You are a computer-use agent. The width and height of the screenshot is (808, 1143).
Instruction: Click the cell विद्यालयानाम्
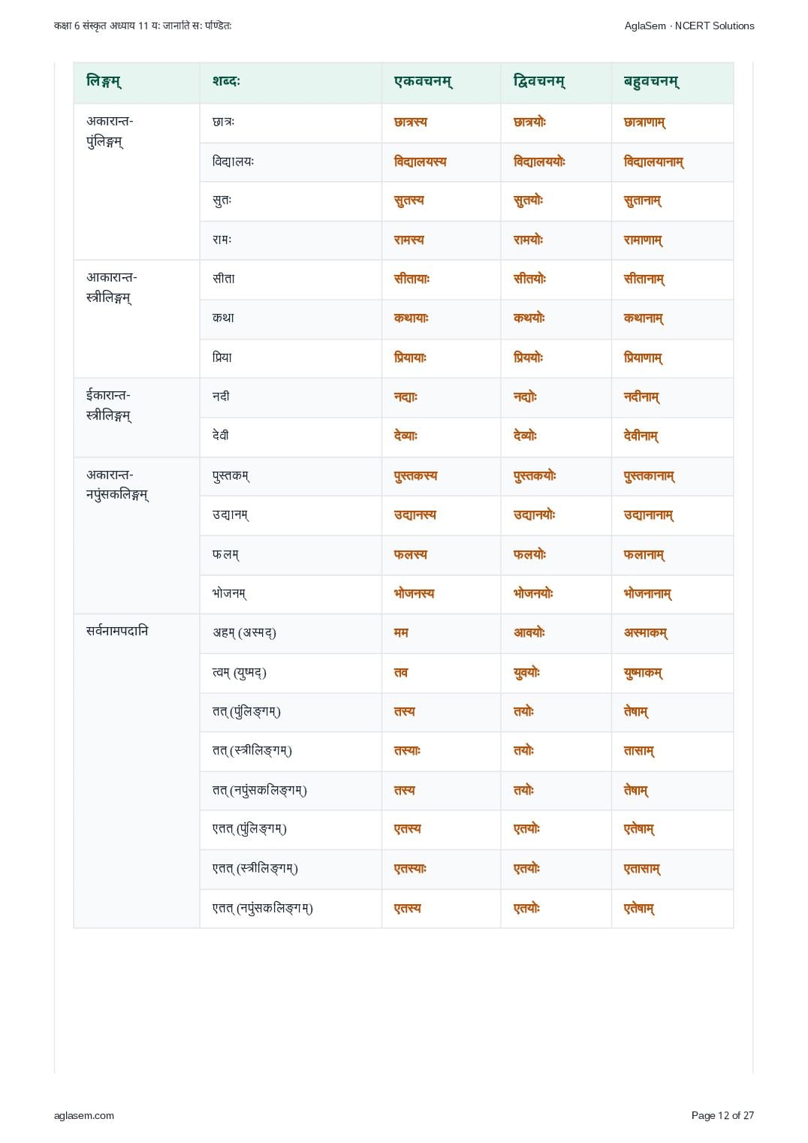coord(654,161)
